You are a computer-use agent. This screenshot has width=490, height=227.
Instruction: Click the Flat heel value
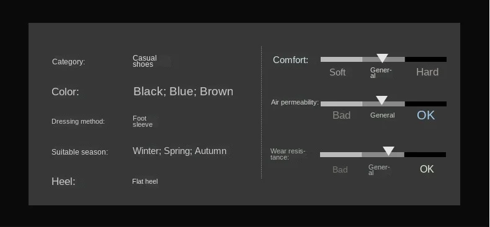coord(145,181)
